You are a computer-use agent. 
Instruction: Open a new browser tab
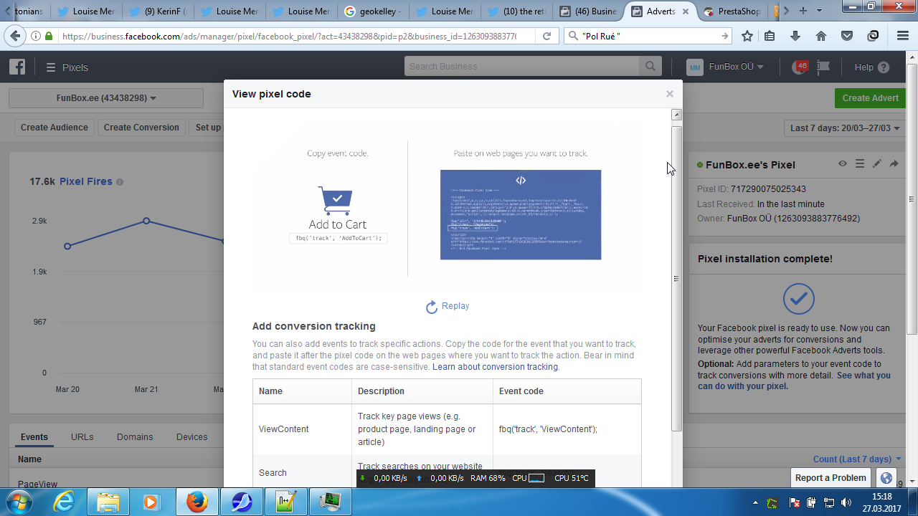pyautogui.click(x=803, y=11)
